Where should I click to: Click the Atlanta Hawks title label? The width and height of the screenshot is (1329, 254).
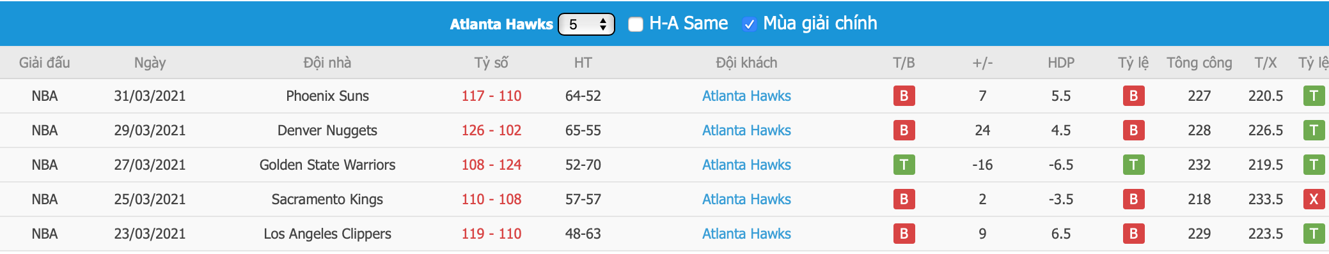501,24
